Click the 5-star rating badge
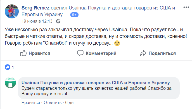Image resolution: width=192 pixels, height=109 pixels. coord(74,15)
